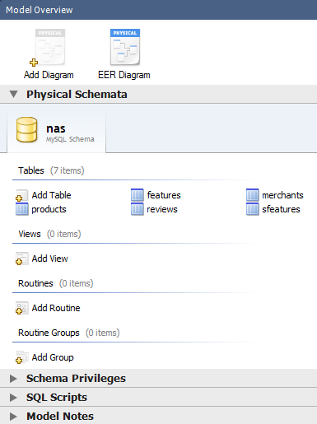This screenshot has height=424, width=317.
Task: Click the Add View label
Action: [49, 259]
